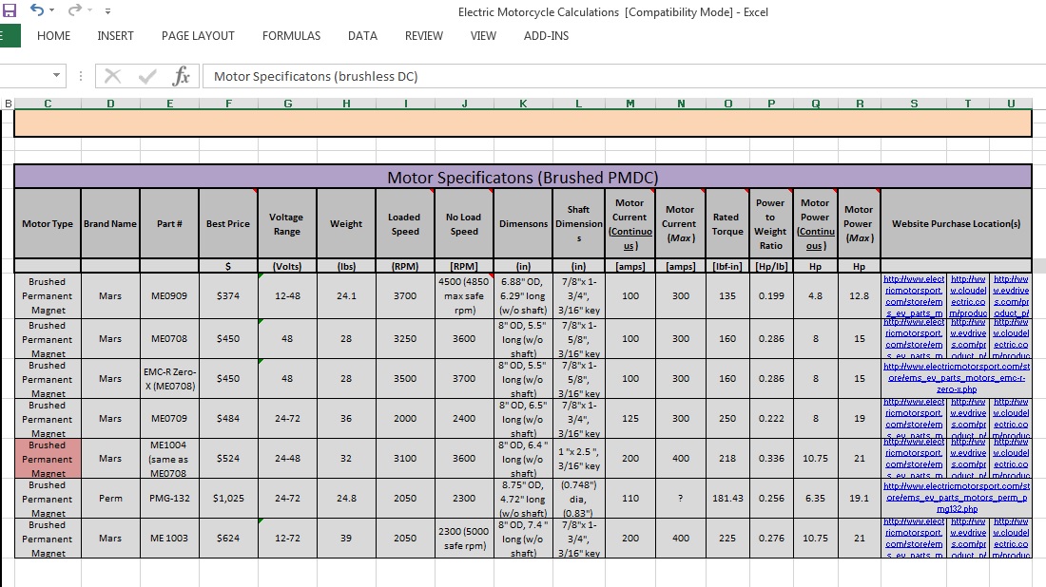Open the HOME ribbon tab

tap(53, 36)
